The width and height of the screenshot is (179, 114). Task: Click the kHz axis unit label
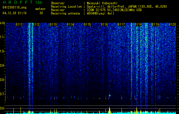3,23
